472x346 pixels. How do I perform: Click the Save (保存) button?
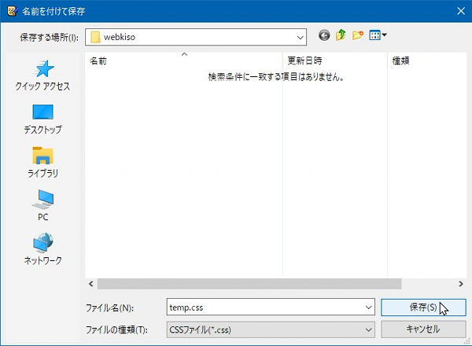click(x=422, y=307)
